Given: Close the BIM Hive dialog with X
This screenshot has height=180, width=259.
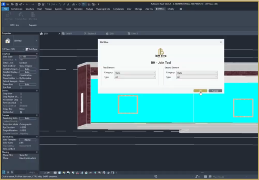Looking at the screenshot, I should pyautogui.click(x=221, y=42).
